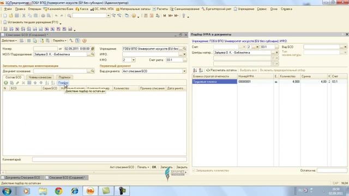The image size is (349, 196).
Task: Click sort ascending icon in Подбор НФА panel
Action: pyautogui.click(x=195, y=70)
